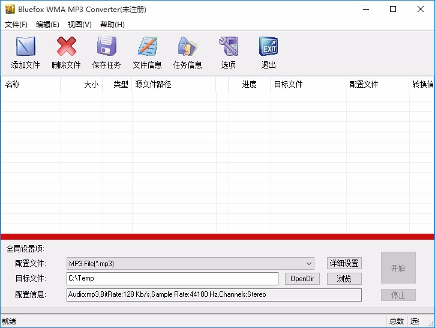
Task: Open the 帮助(H) menu
Action: pos(112,25)
